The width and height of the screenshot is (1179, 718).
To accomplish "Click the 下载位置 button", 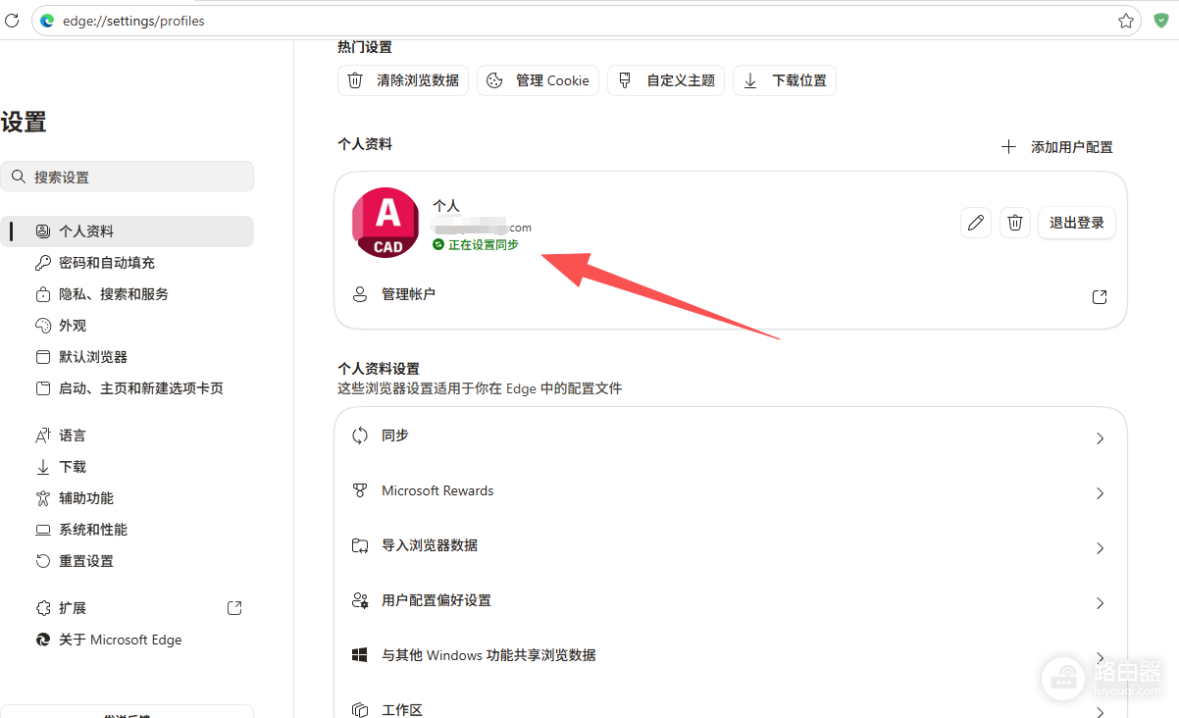I will (785, 80).
